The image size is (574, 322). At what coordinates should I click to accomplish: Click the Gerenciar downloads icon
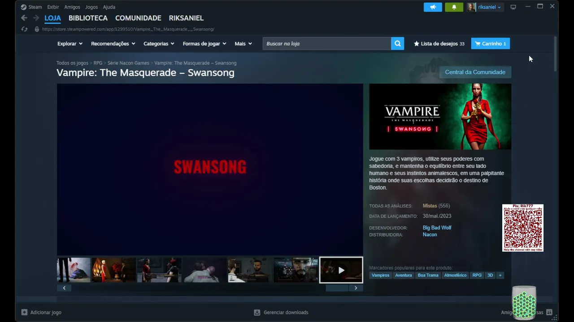(x=257, y=312)
